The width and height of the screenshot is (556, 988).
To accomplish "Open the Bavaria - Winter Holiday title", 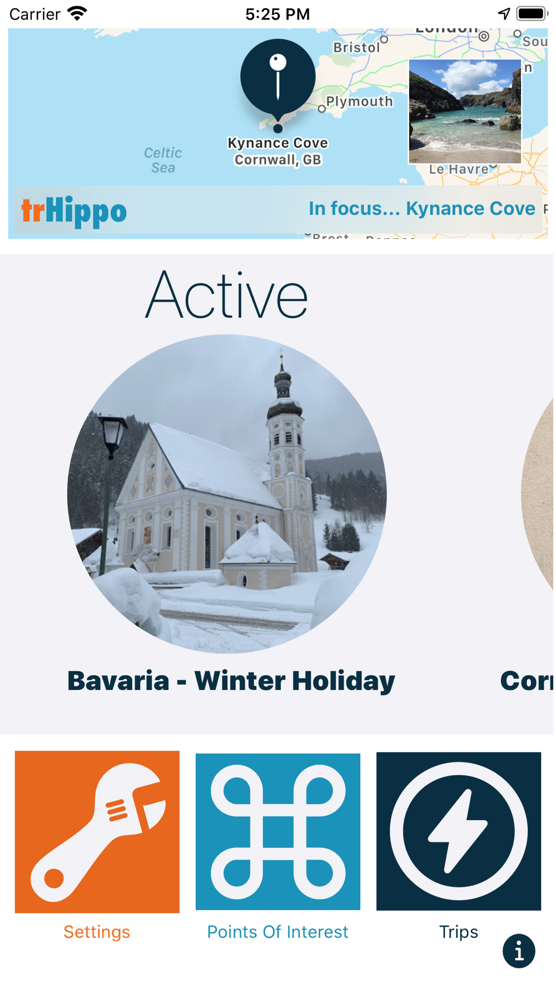I will [231, 681].
